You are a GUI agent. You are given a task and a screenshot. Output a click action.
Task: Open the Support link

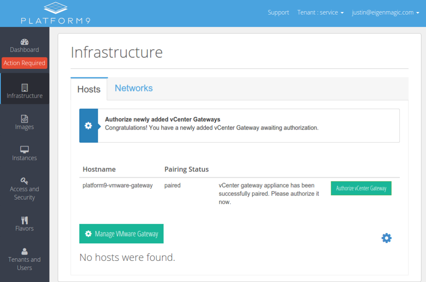click(x=278, y=12)
